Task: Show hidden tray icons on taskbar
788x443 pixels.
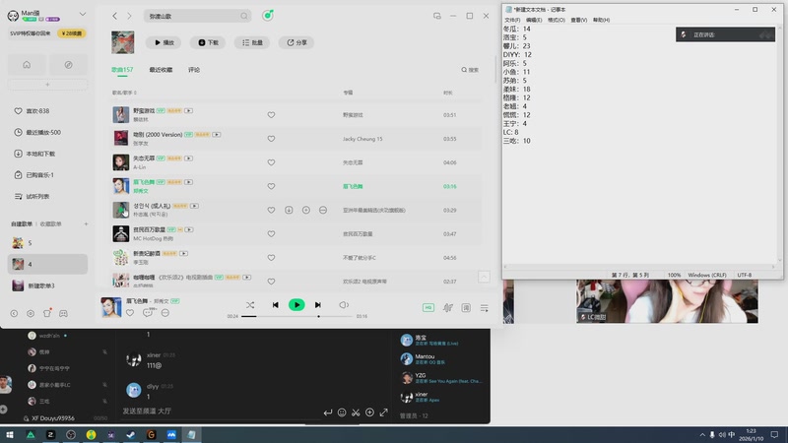Action: [702, 435]
